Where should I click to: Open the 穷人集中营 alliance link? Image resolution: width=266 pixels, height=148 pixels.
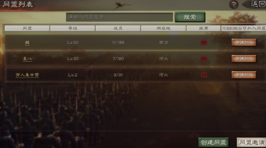(x=27, y=75)
